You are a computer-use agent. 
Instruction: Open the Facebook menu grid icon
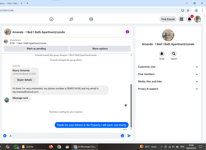(x=181, y=19)
